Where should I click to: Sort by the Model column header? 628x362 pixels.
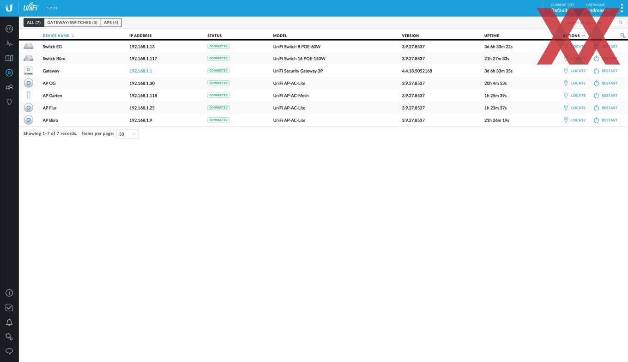(280, 36)
